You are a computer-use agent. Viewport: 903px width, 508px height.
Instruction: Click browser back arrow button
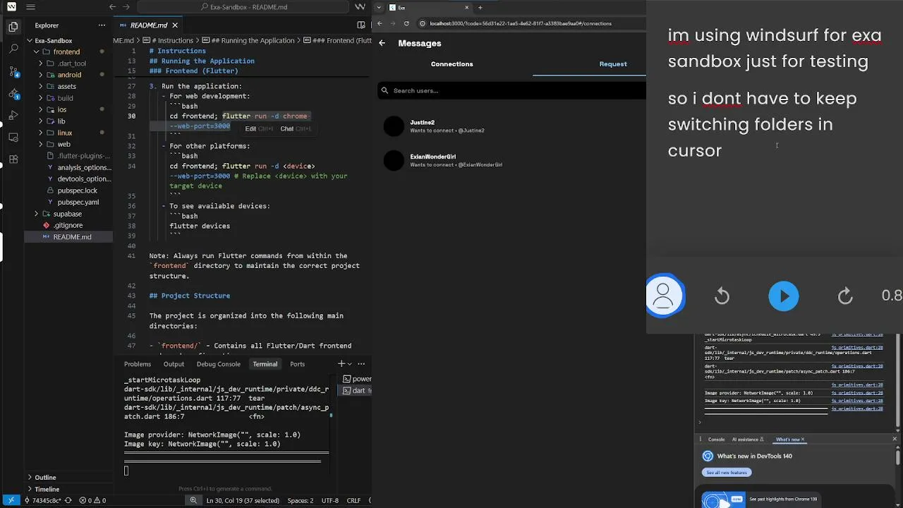[380, 23]
